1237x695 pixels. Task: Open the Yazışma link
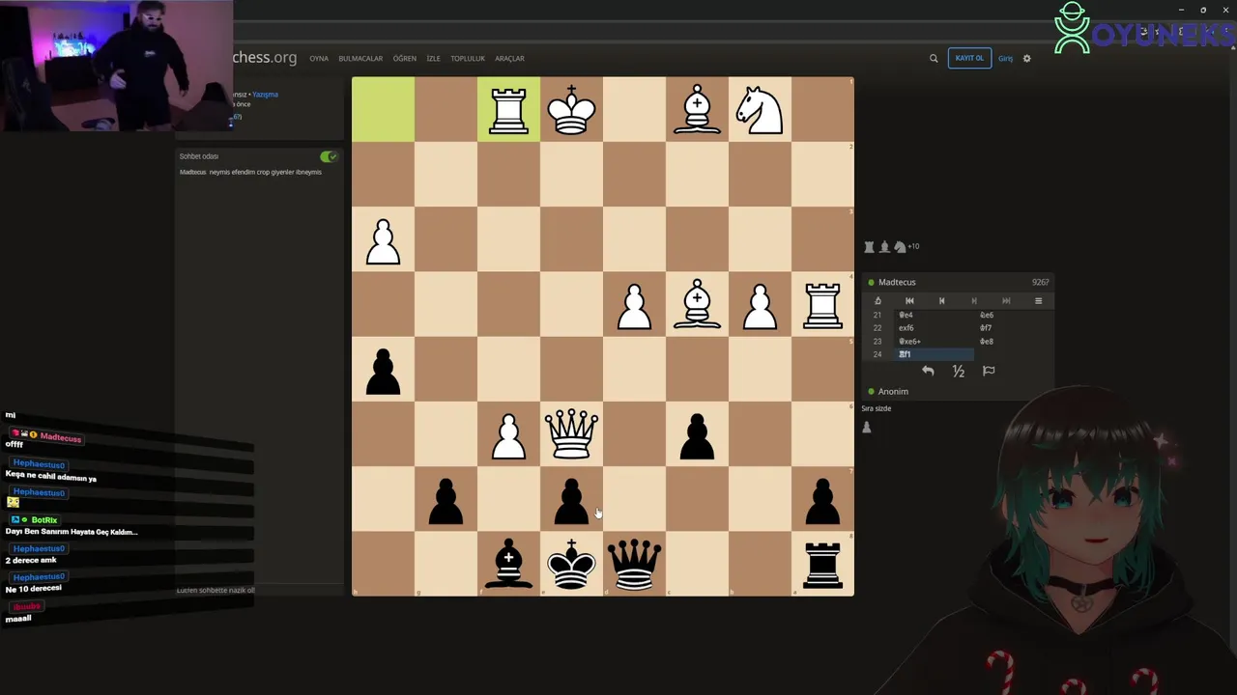coord(265,95)
